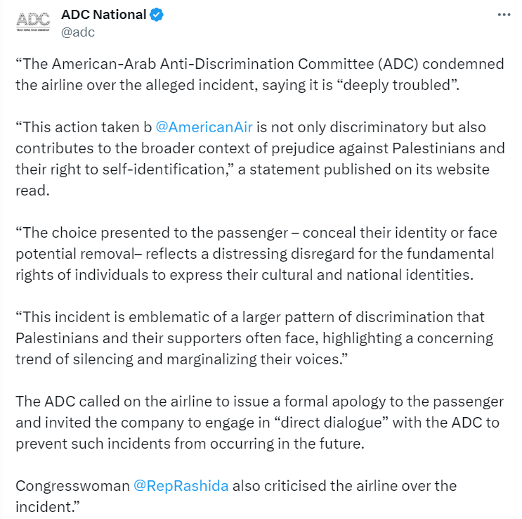The height and width of the screenshot is (519, 522).
Task: Open the ADC National display name
Action: pyautogui.click(x=103, y=15)
